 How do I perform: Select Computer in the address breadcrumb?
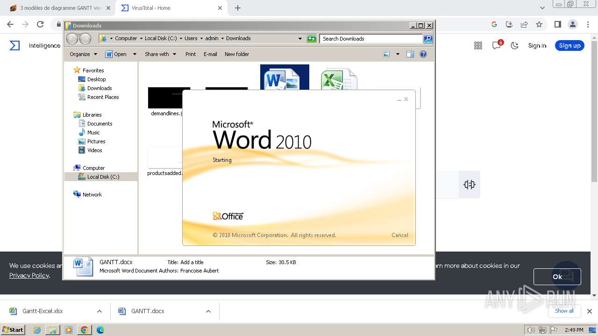tap(126, 38)
